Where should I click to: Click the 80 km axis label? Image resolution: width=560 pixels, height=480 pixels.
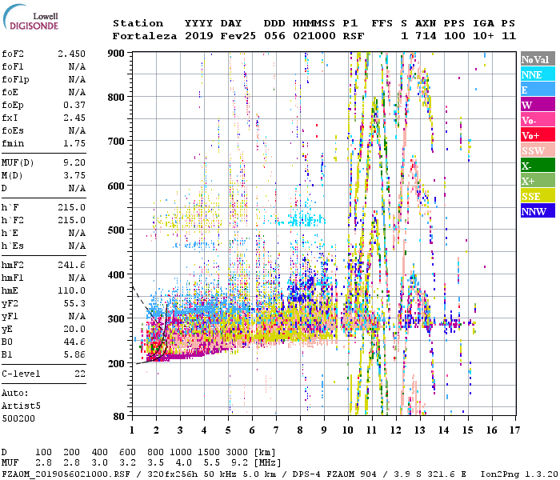pyautogui.click(x=119, y=416)
